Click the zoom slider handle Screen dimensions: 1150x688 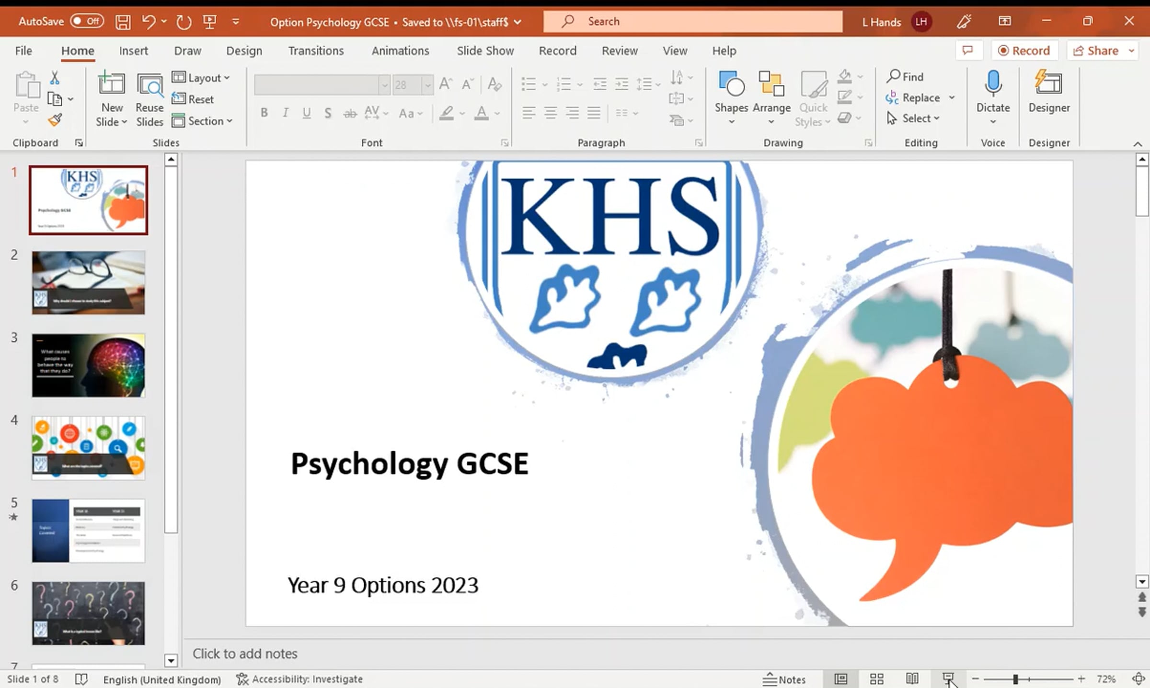click(x=1015, y=679)
